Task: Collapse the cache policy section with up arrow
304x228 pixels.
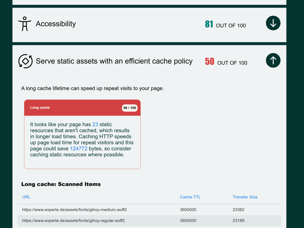Action: coord(273,60)
